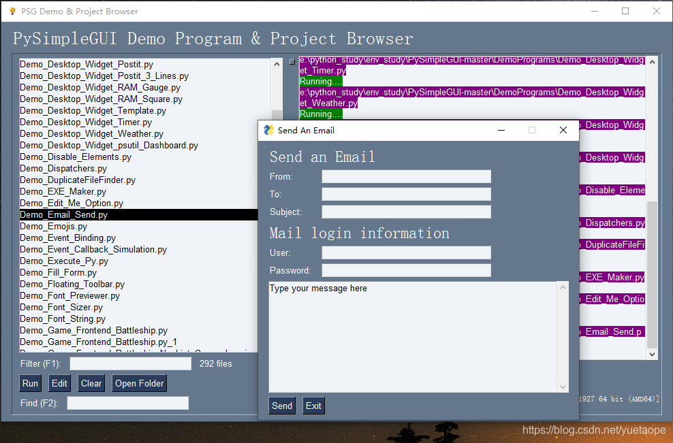Focus the Find (F2) input field
This screenshot has height=443, width=673.
pyautogui.click(x=128, y=403)
